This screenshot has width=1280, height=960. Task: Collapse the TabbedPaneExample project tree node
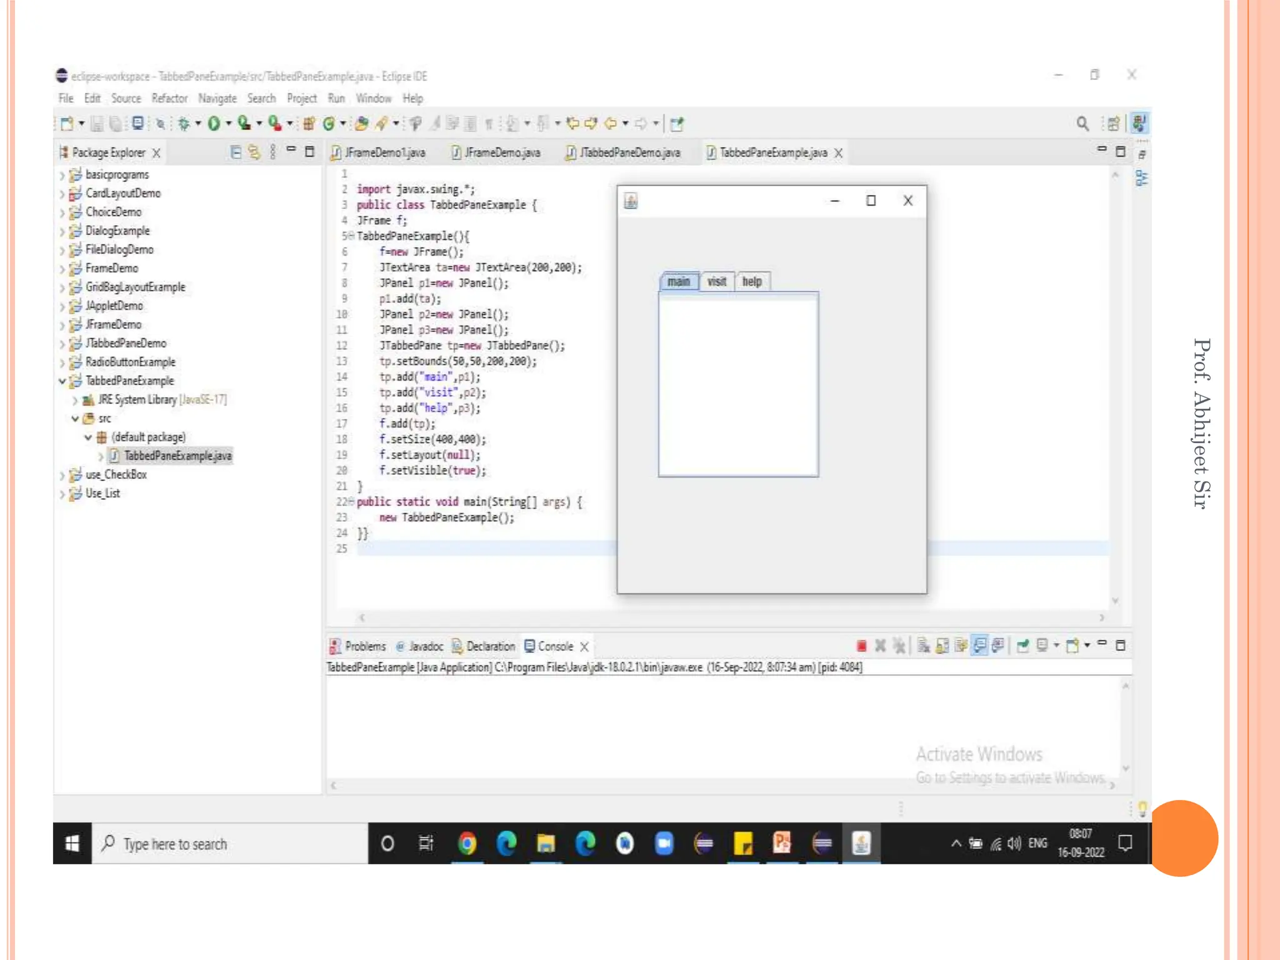(62, 381)
